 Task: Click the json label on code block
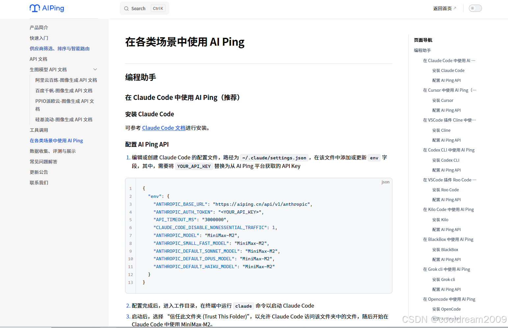click(385, 182)
